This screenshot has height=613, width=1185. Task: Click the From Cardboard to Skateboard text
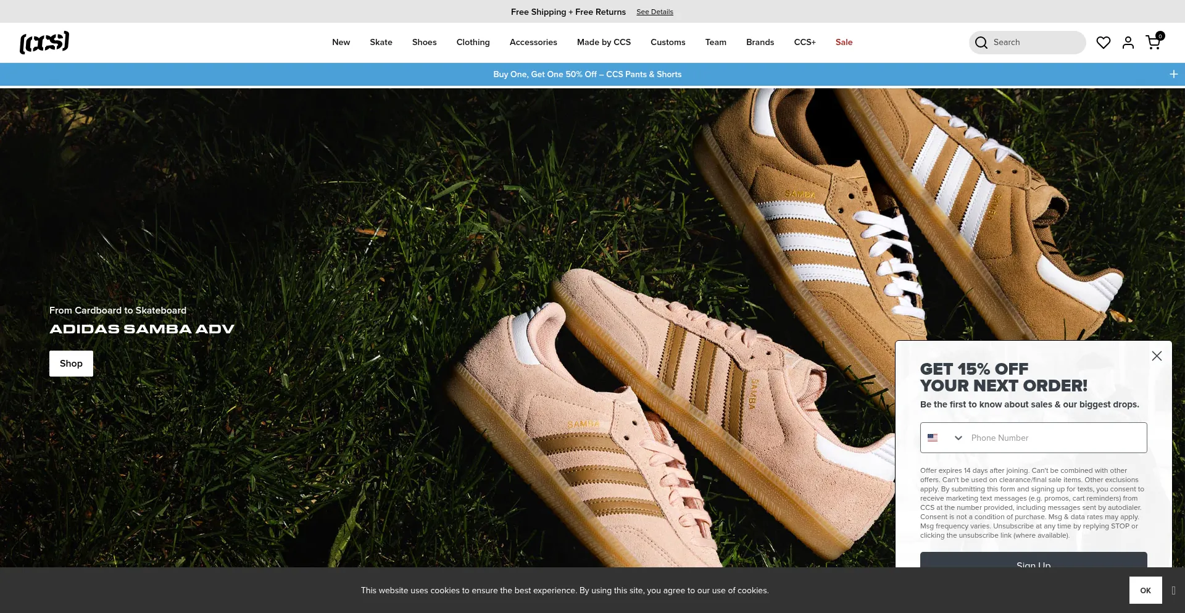tap(118, 311)
